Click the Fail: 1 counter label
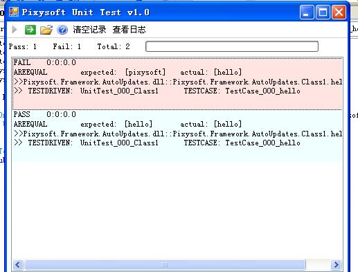The width and height of the screenshot is (358, 272). point(67,46)
